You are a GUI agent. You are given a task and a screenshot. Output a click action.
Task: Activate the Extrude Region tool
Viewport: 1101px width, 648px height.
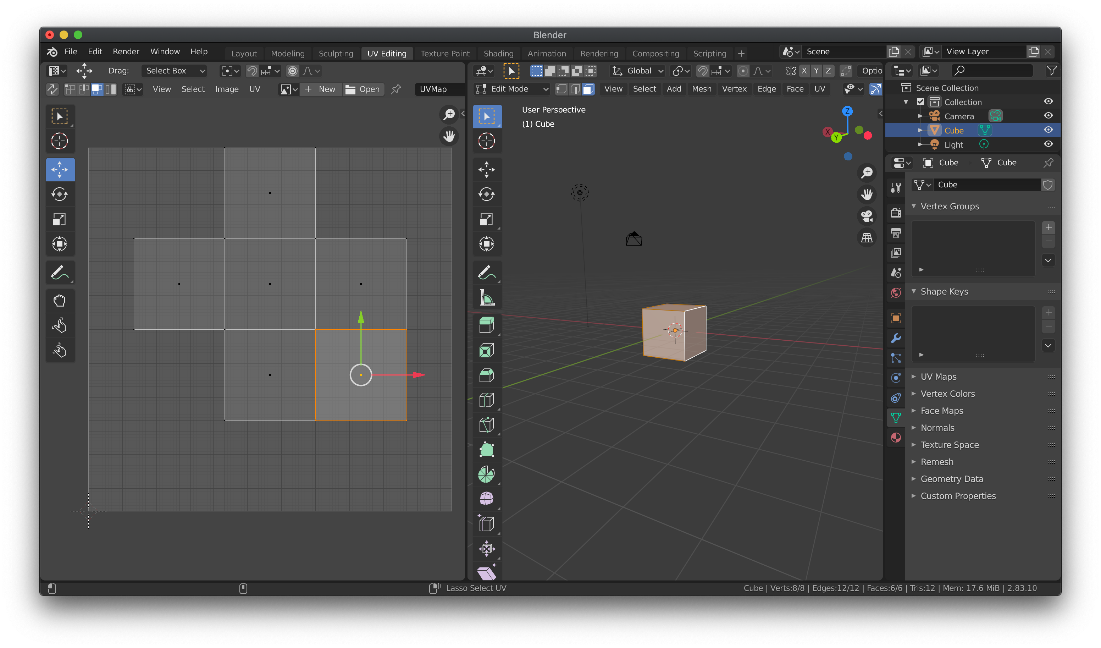[486, 325]
